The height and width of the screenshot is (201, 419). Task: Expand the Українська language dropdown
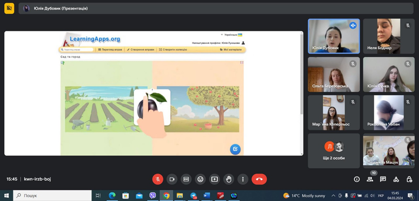click(x=231, y=35)
